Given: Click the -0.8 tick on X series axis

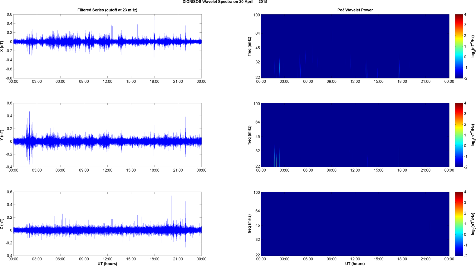Looking at the screenshot, I should (9, 78).
